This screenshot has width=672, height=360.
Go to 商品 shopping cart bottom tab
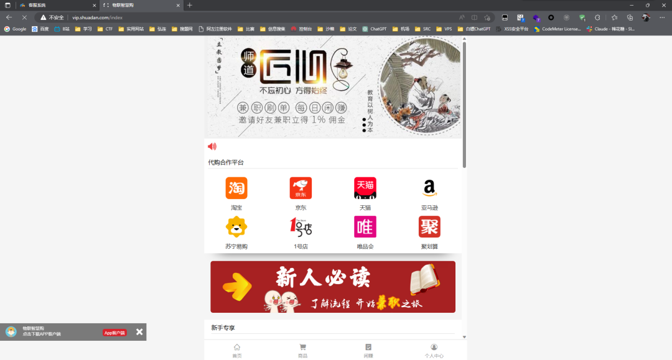pyautogui.click(x=302, y=350)
